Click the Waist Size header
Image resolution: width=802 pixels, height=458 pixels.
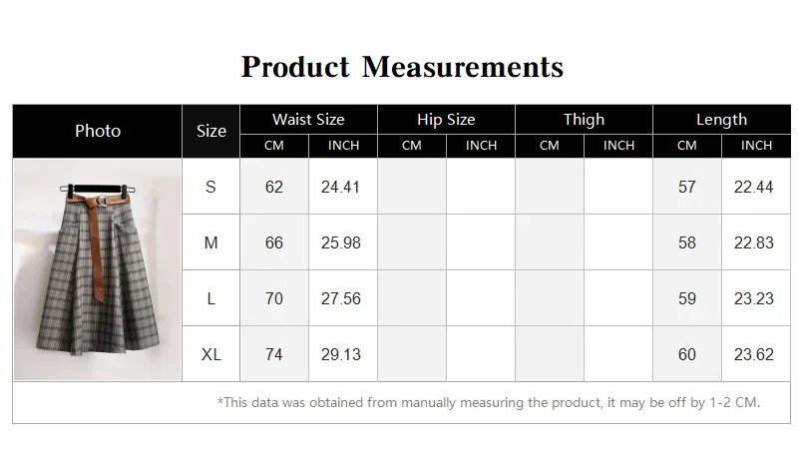[x=308, y=119]
